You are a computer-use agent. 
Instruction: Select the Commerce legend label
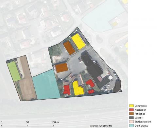[141, 106]
